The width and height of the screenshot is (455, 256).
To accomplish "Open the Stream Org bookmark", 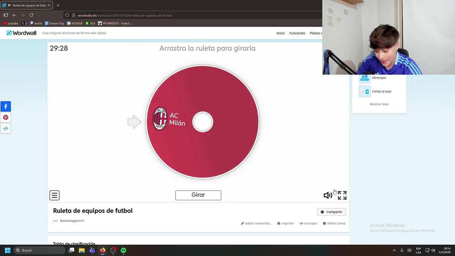I will 54,23.
